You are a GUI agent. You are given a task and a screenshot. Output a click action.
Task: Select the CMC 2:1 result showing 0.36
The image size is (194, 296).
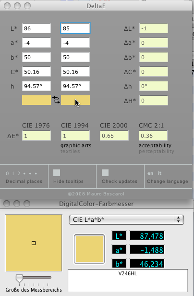click(x=153, y=136)
